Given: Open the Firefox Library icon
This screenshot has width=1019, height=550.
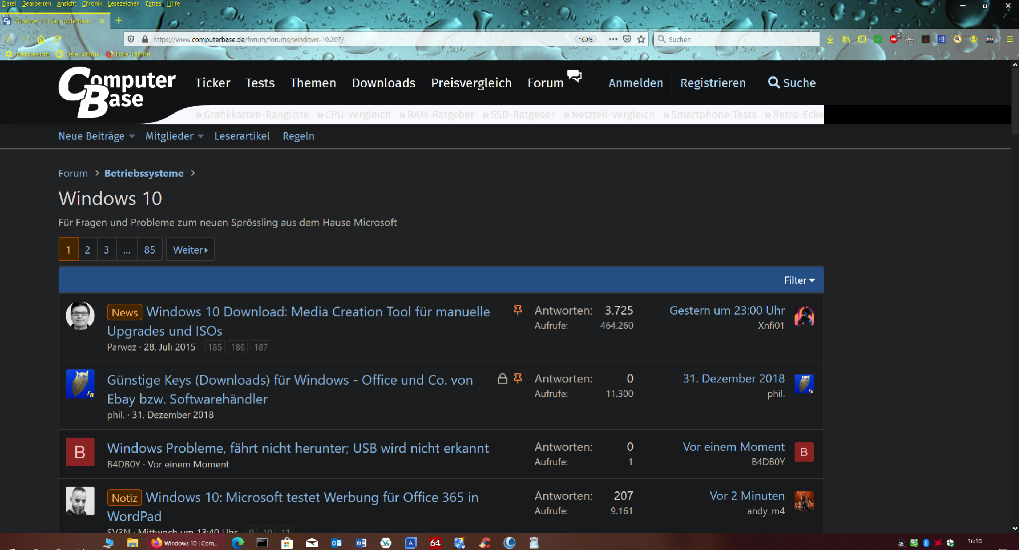Looking at the screenshot, I should click(x=845, y=39).
